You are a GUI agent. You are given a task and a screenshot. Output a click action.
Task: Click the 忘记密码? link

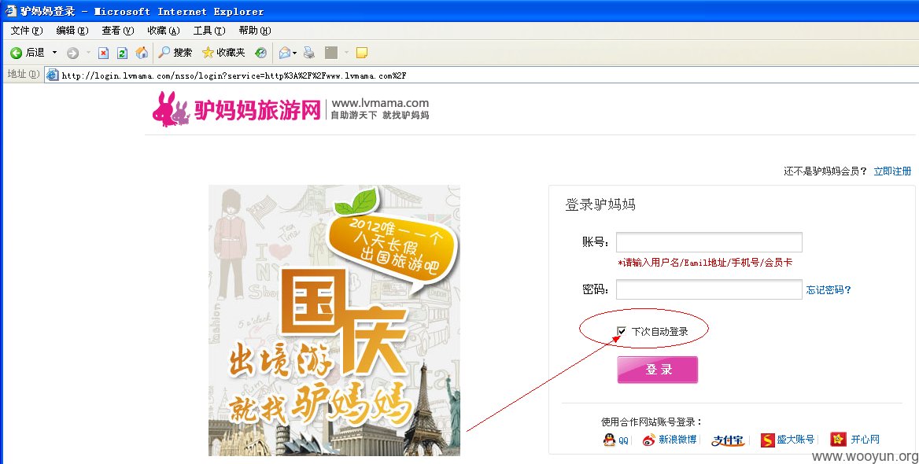(829, 289)
